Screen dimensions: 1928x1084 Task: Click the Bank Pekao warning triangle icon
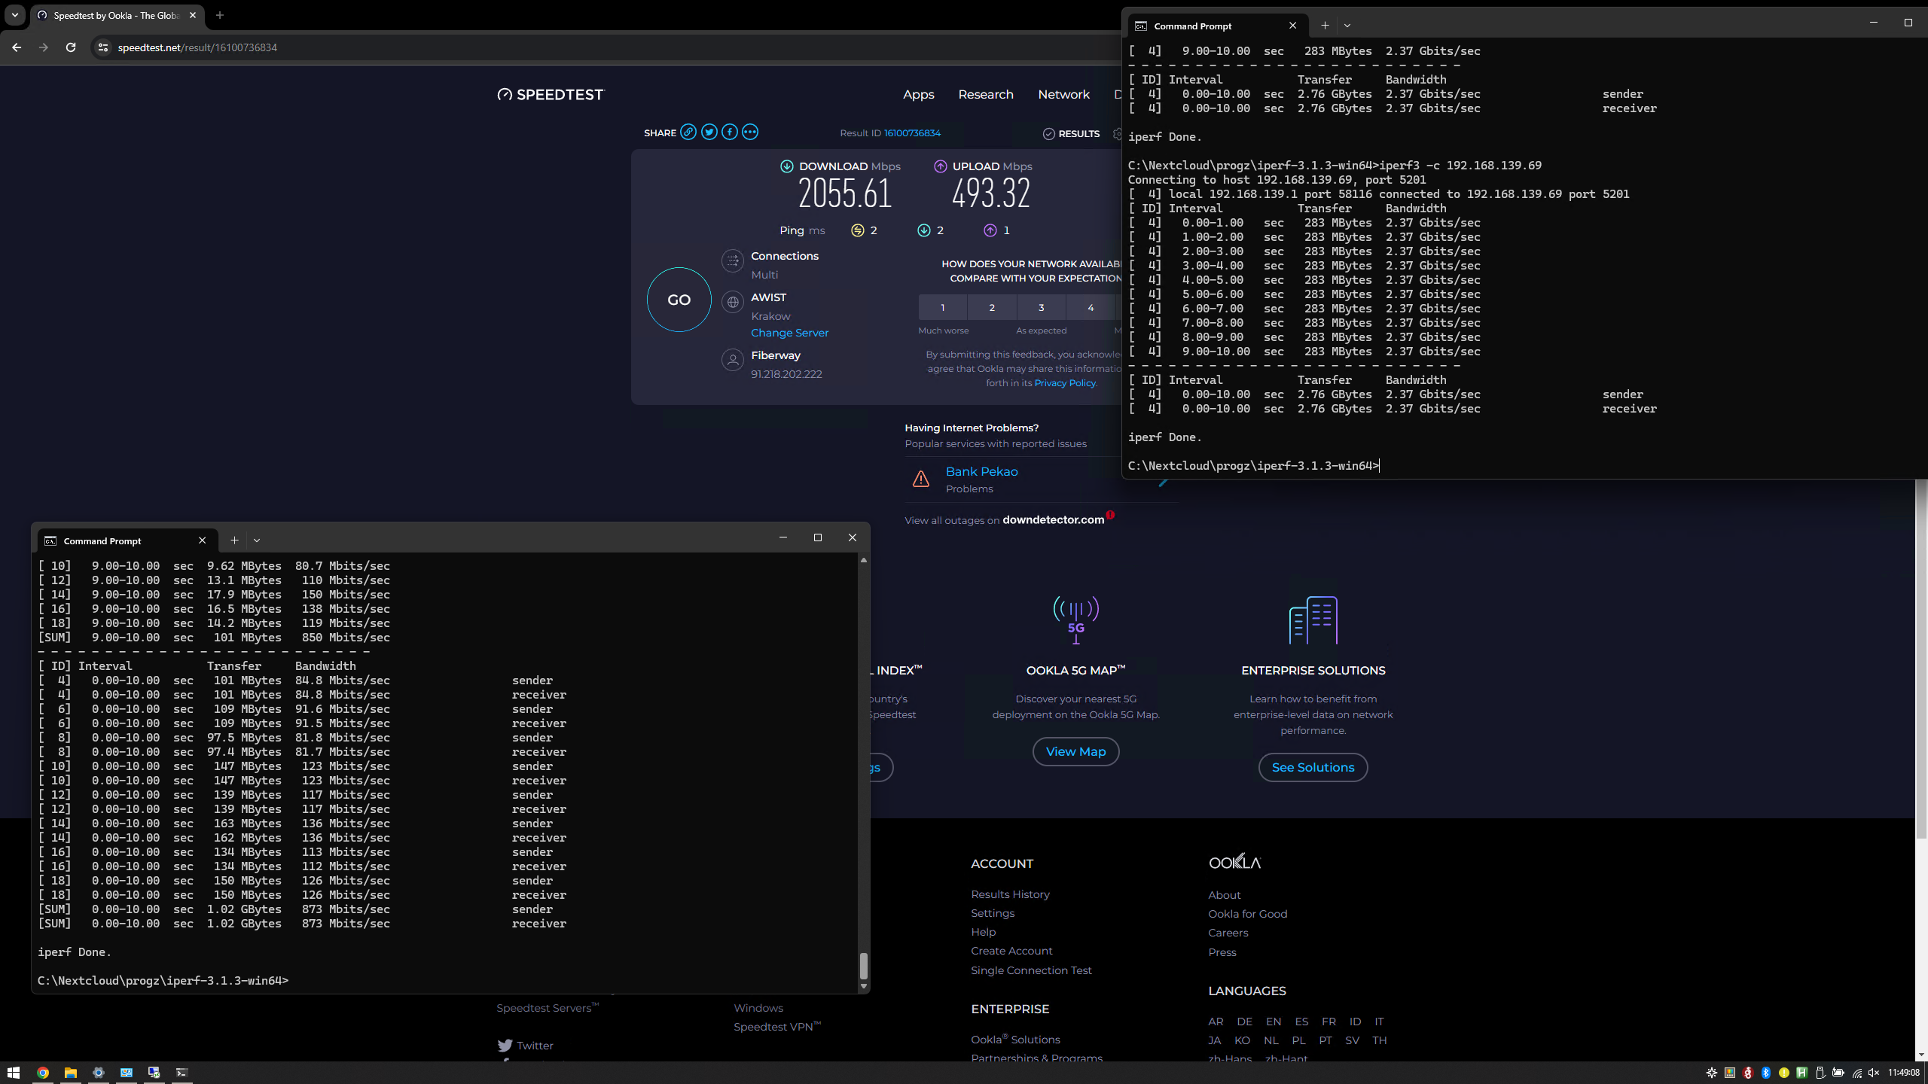(920, 479)
